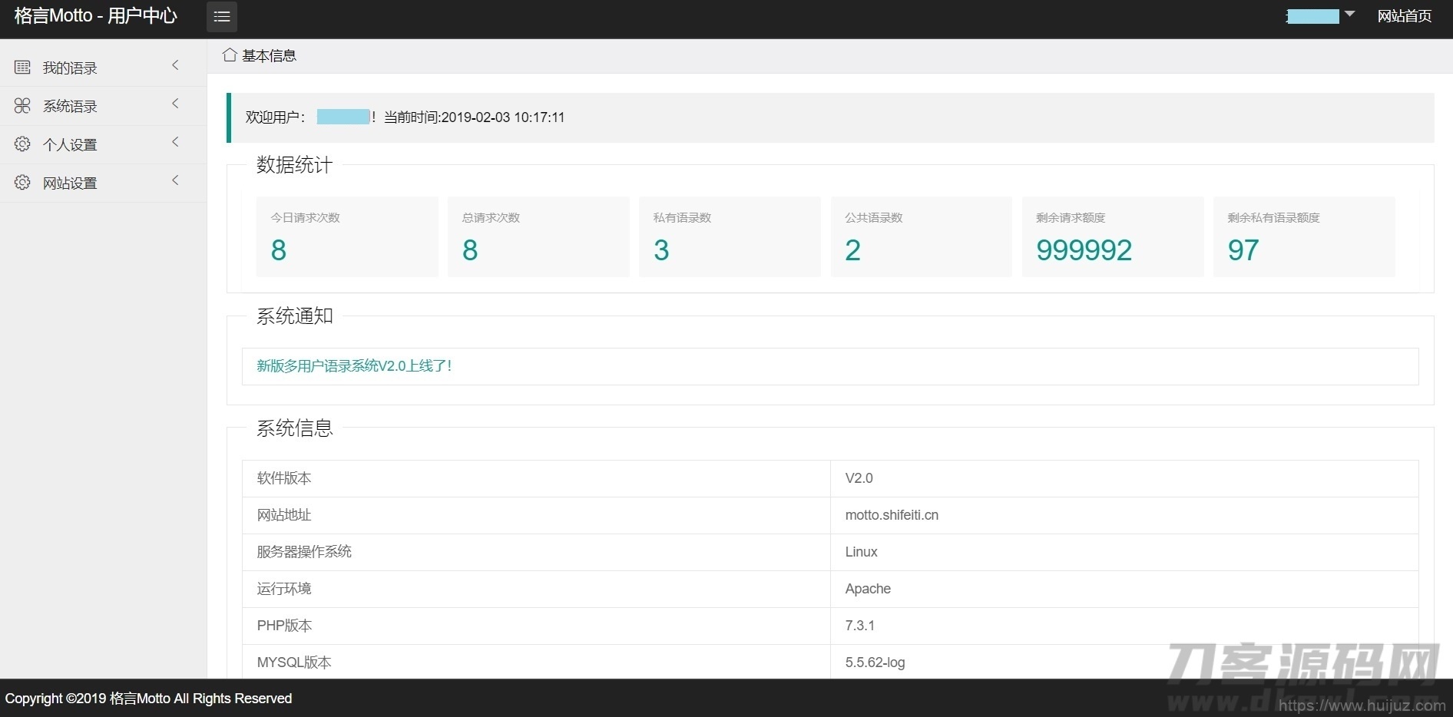This screenshot has width=1453, height=717.
Task: Click the Copyright ©2019 格言Motto footer text
Action: 148,699
